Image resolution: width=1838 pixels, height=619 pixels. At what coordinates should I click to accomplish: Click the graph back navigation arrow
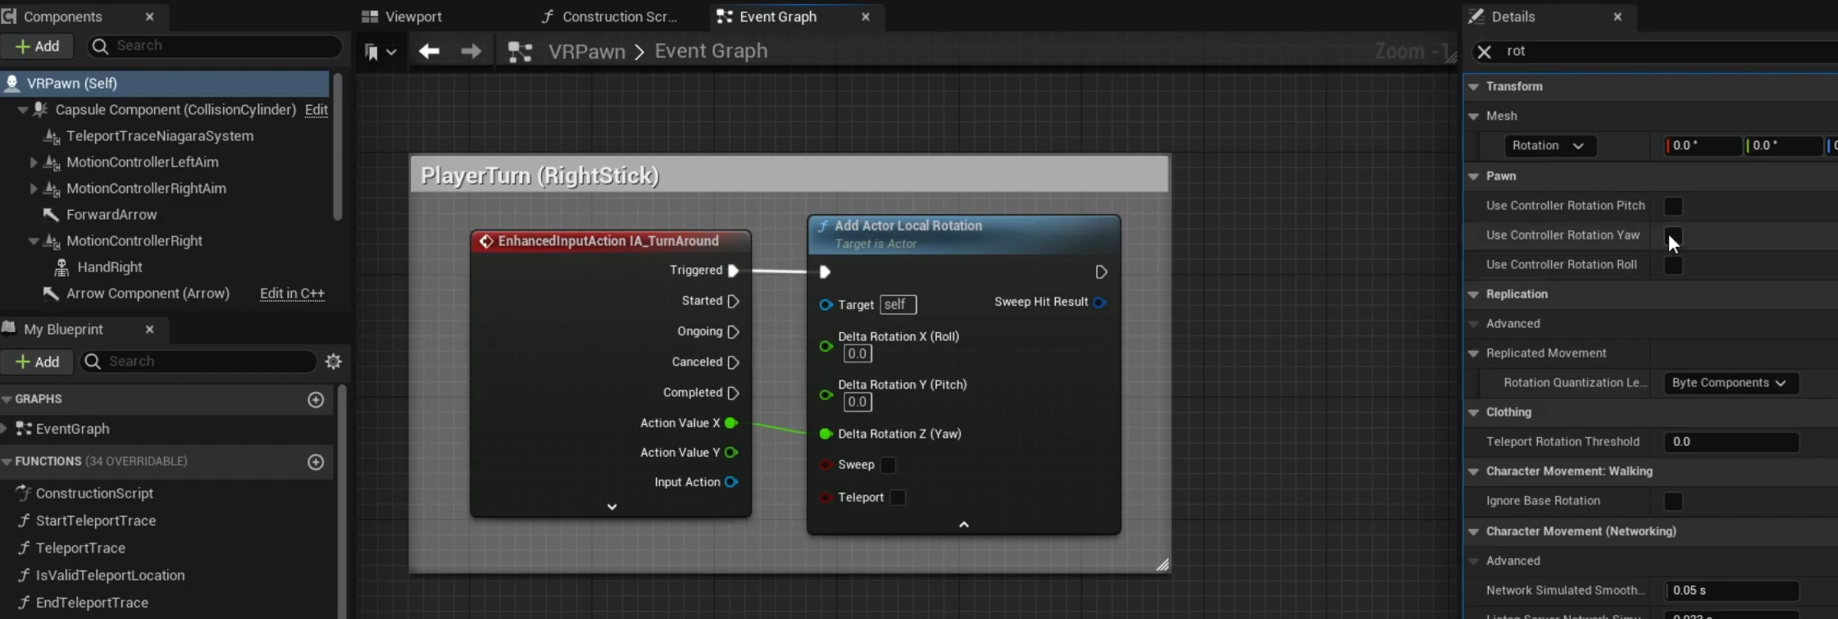pyautogui.click(x=429, y=52)
